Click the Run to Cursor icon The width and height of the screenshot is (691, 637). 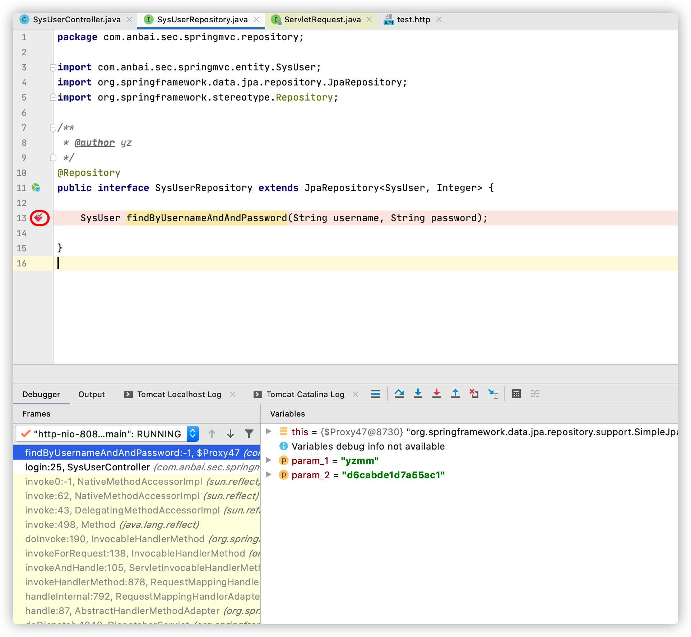(493, 394)
